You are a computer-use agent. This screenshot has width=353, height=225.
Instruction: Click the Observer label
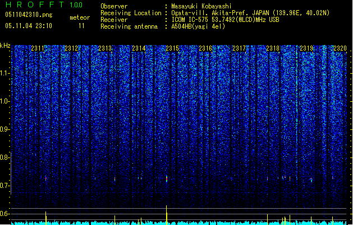coord(114,6)
